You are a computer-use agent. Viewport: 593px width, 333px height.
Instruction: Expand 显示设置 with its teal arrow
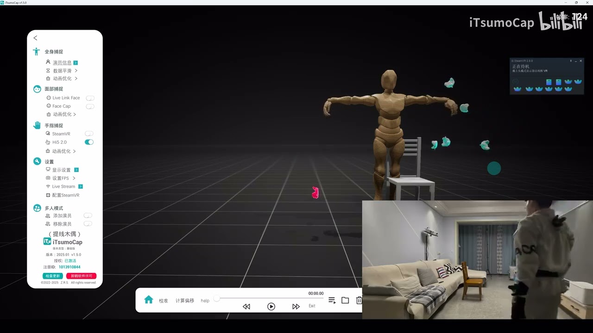coord(76,170)
